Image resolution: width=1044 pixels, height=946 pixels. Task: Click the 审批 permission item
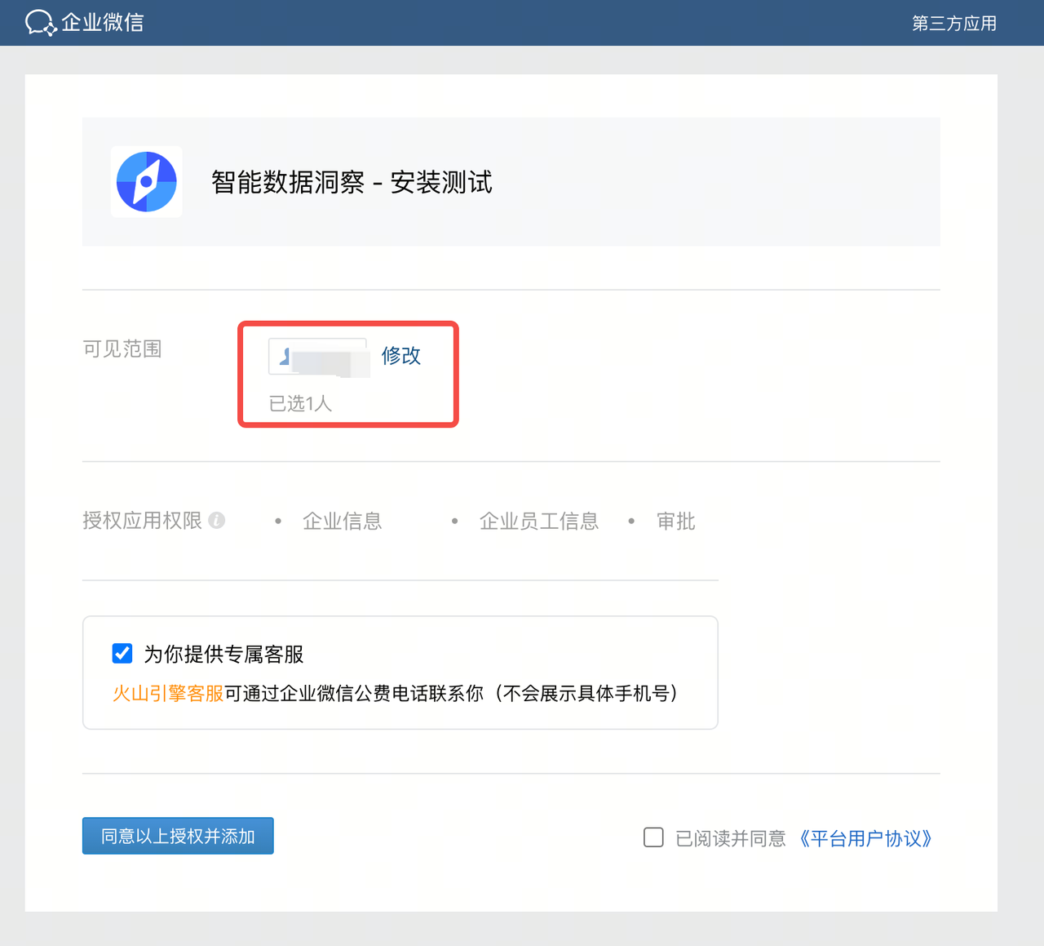(676, 522)
